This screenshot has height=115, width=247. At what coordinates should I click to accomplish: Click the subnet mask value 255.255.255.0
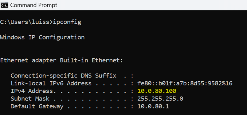160,99
